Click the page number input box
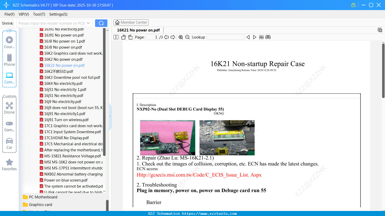Screen dimensions: 385x216 pos(153,37)
